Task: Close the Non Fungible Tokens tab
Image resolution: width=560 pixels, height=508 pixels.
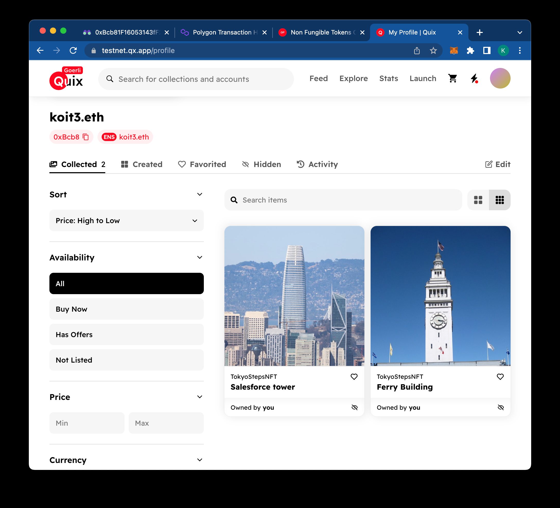Action: [x=362, y=32]
